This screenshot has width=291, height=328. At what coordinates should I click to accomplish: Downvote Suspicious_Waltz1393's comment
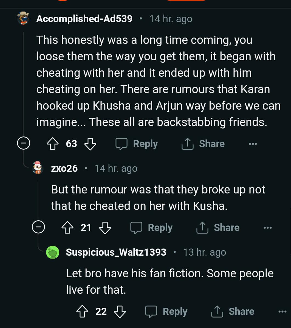tap(120, 312)
